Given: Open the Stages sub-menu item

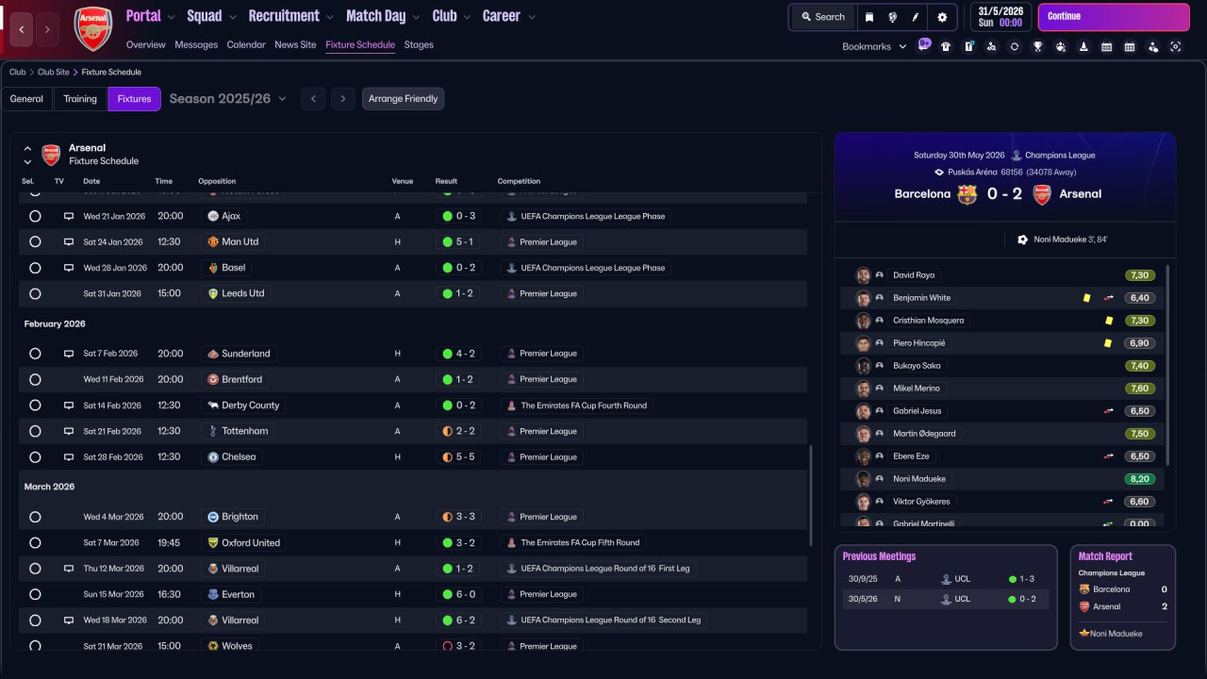Looking at the screenshot, I should coord(419,45).
